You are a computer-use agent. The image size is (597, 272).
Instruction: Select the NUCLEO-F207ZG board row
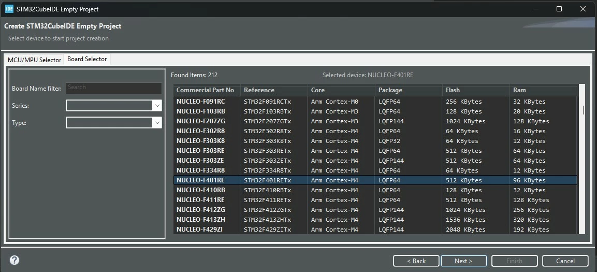coord(375,122)
